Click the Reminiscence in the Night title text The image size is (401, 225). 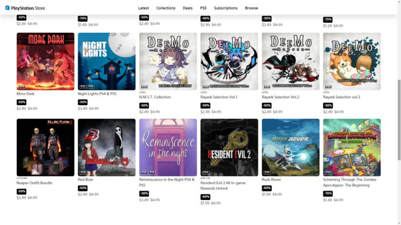(x=167, y=182)
